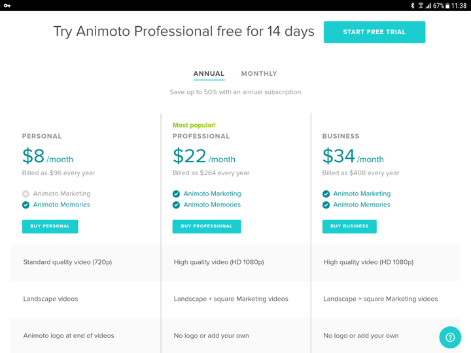The image size is (471, 353).
Task: Tap the Bluetooth status bar icon
Action: 412,5
